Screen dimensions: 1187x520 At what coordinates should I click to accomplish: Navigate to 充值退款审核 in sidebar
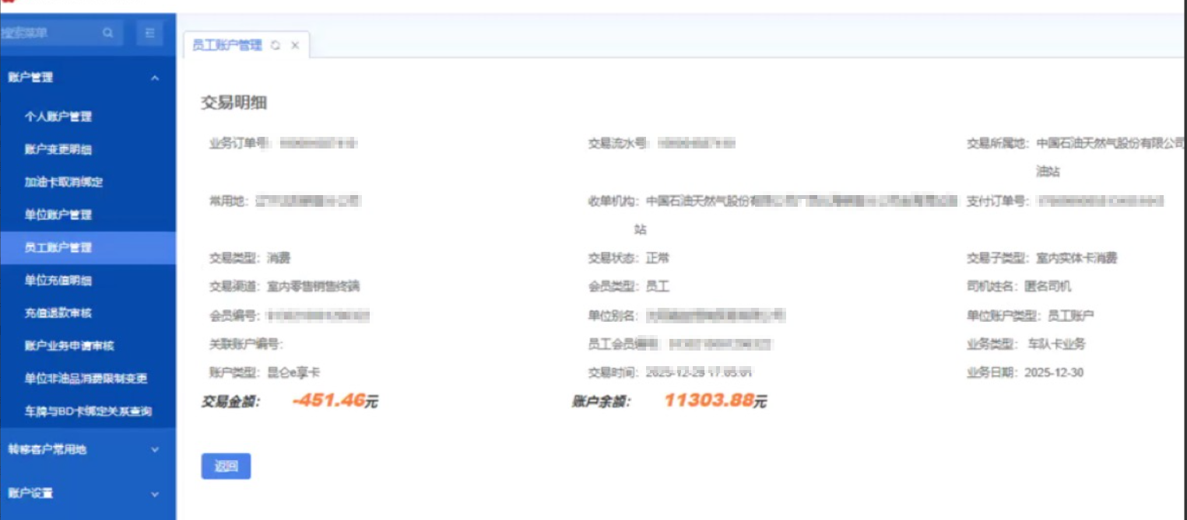point(58,313)
